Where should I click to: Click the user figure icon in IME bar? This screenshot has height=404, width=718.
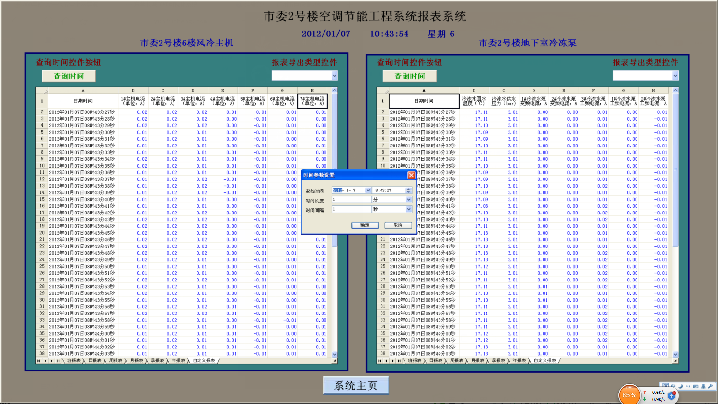703,386
